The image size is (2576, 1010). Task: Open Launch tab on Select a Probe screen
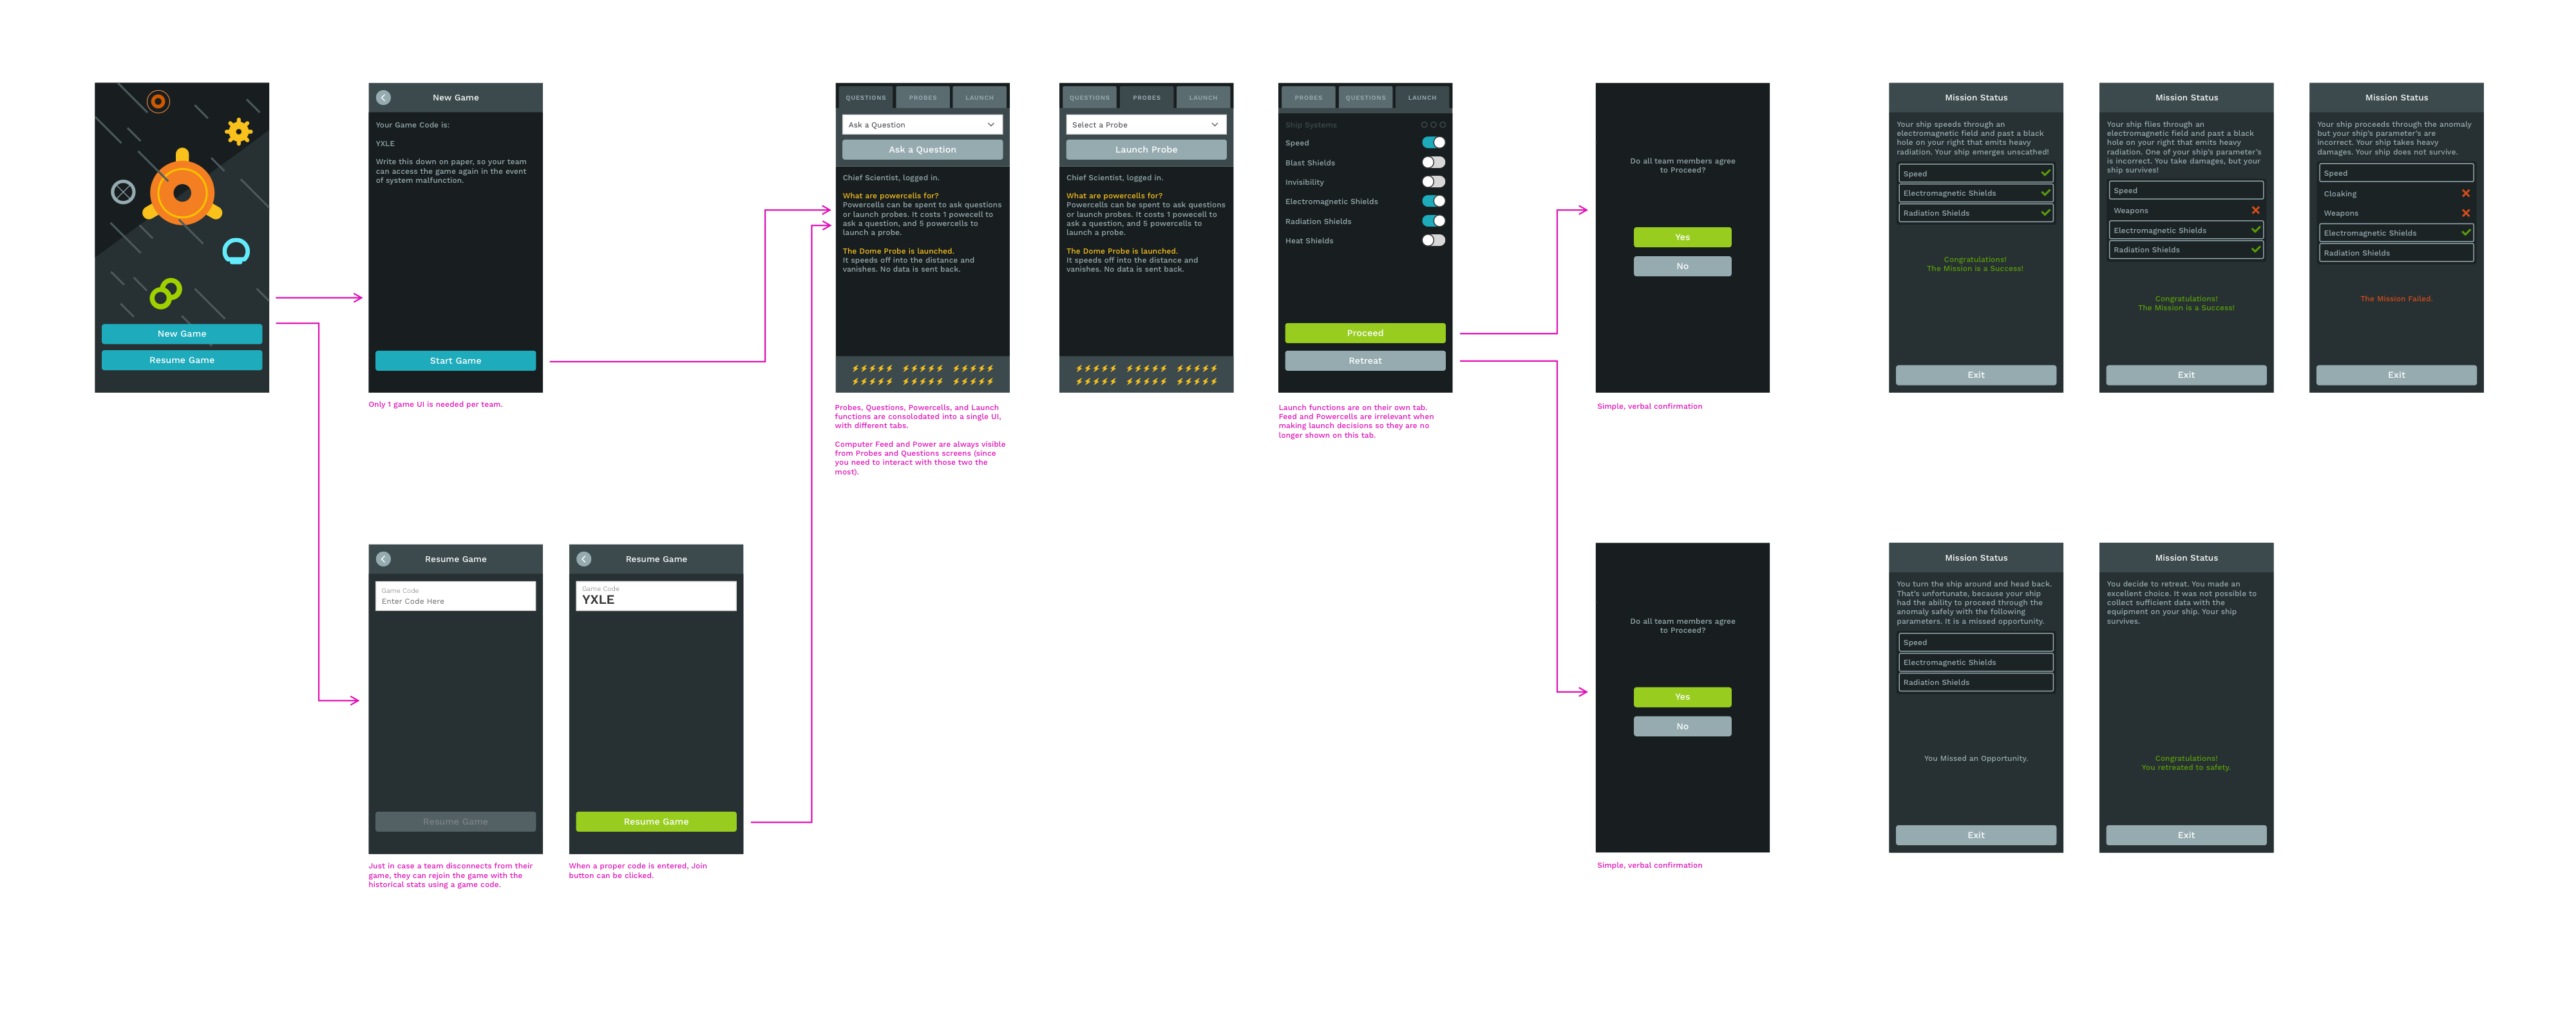point(1203,98)
